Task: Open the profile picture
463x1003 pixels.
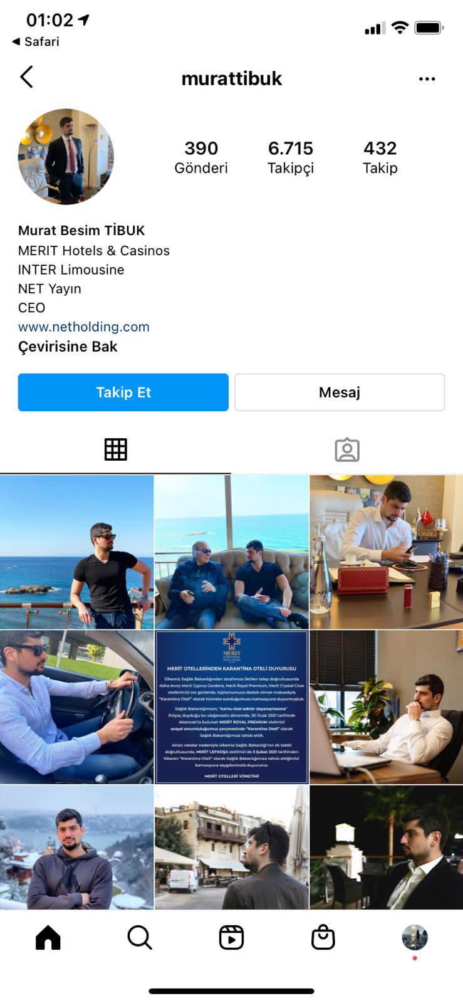Action: coord(66,157)
